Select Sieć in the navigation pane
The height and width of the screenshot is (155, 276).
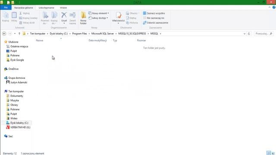(x=10, y=136)
